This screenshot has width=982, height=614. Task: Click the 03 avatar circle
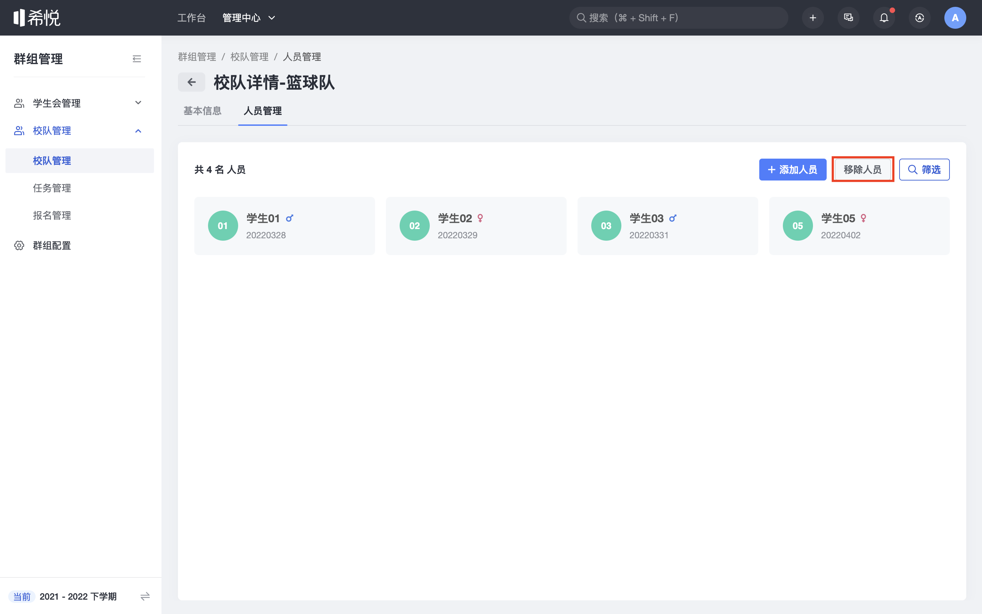click(606, 226)
